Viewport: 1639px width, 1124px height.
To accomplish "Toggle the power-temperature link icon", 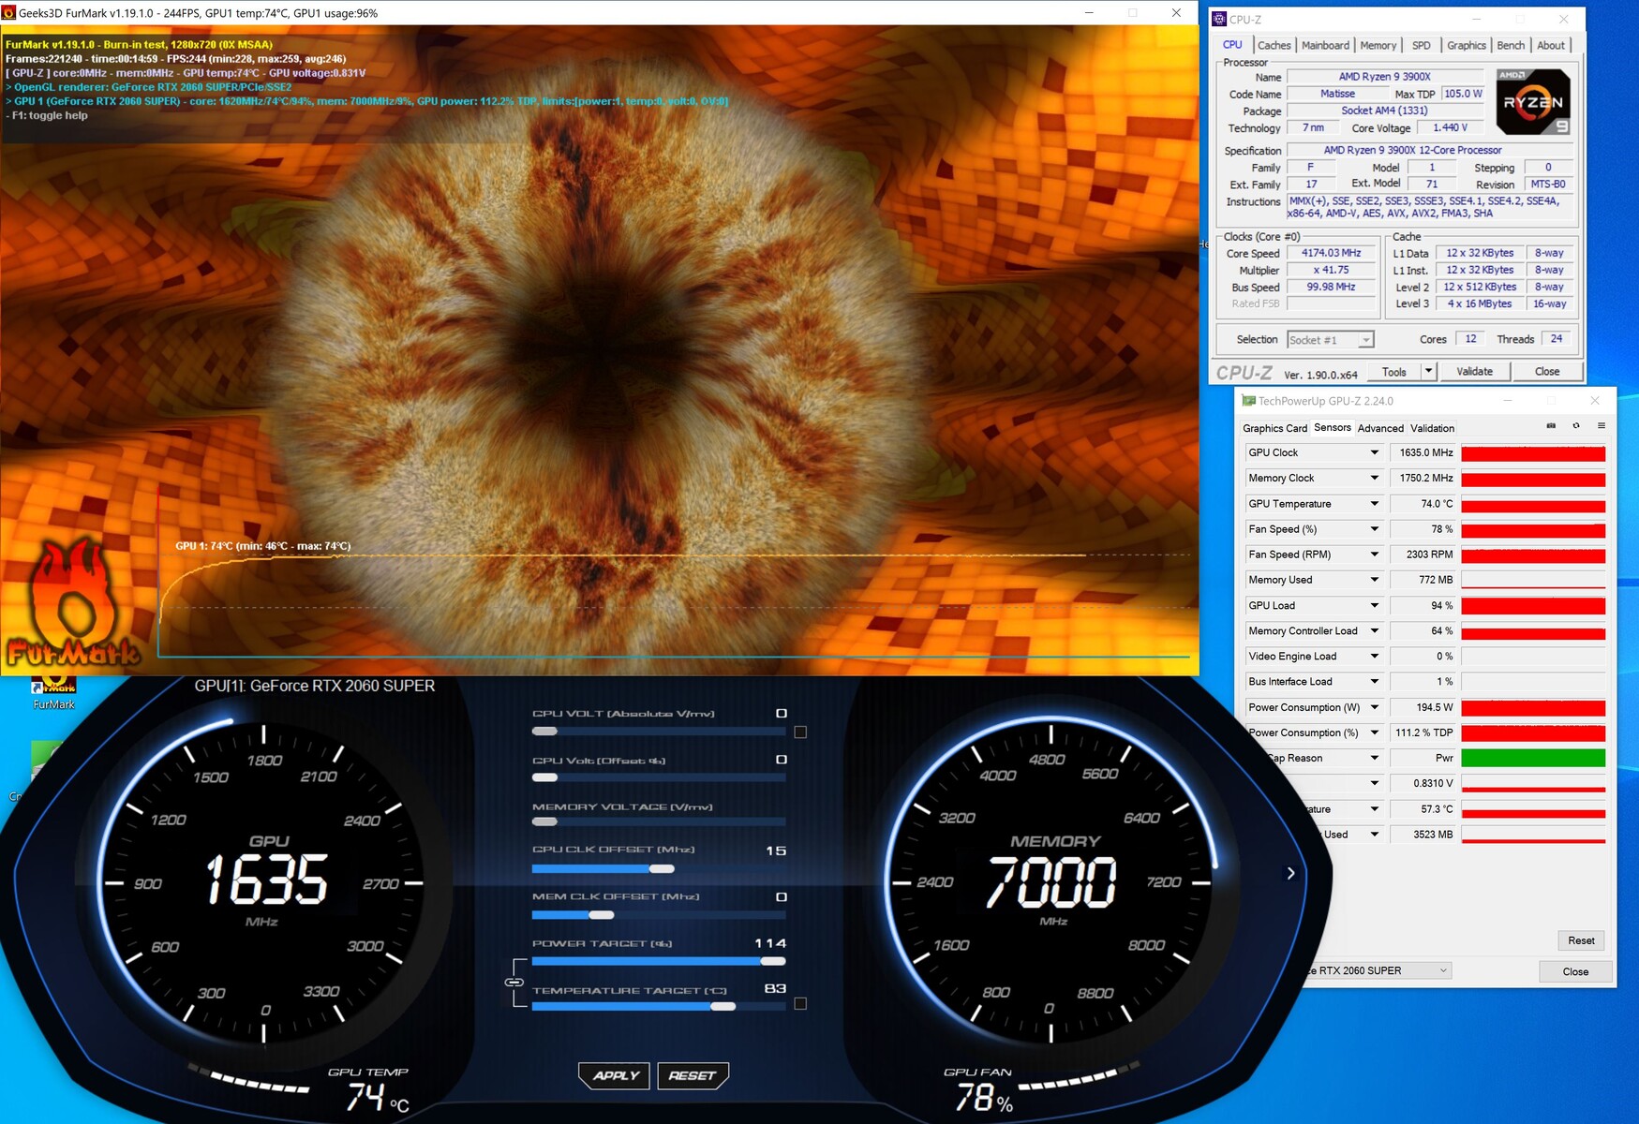I will [x=514, y=982].
